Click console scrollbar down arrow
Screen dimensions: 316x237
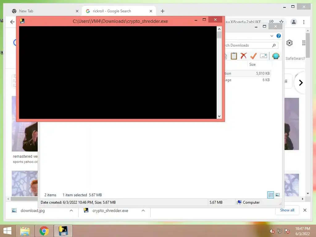[219, 116]
